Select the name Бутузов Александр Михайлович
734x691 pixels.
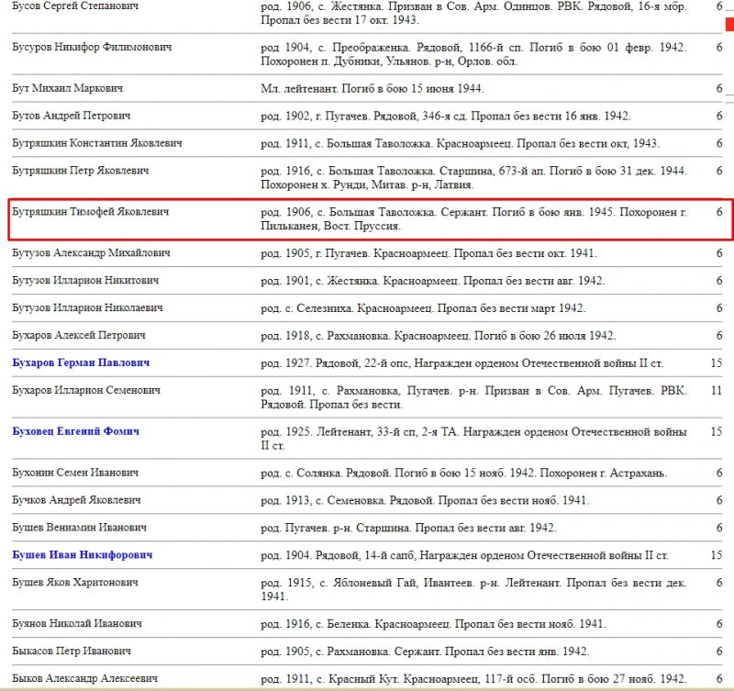coord(91,252)
